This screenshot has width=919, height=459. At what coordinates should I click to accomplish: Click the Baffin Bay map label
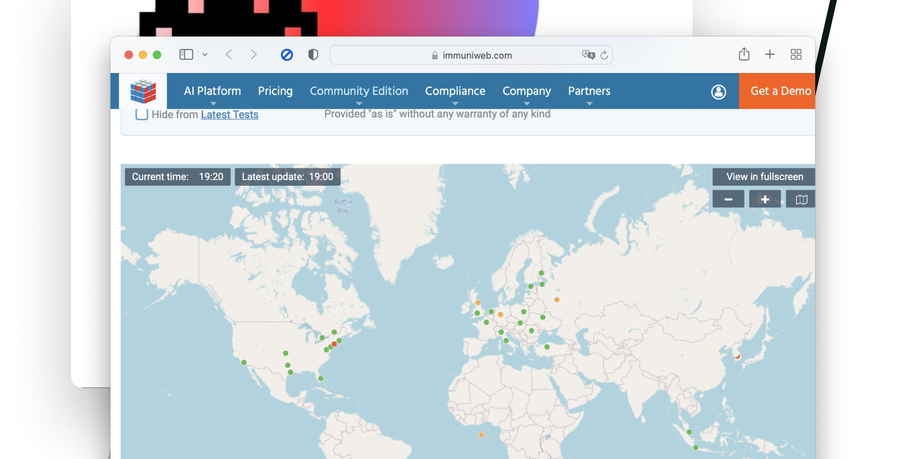343,206
